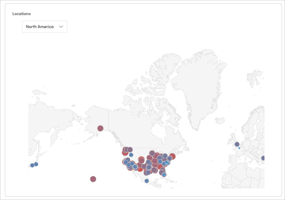Click the dropdown chevron next to North America

pos(61,27)
